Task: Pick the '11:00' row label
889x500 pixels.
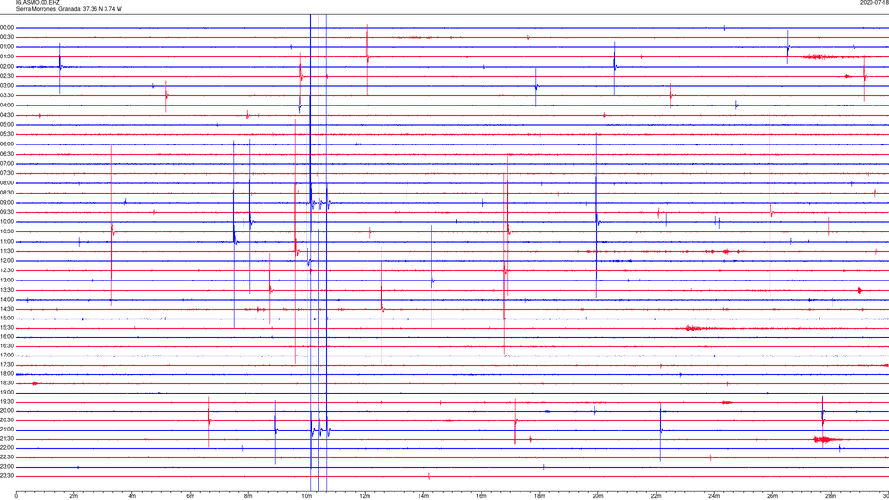Action: coord(7,242)
